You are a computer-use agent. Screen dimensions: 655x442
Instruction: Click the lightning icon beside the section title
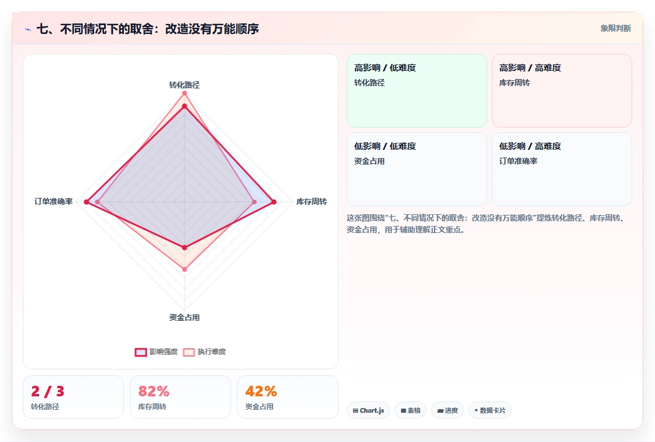point(28,29)
